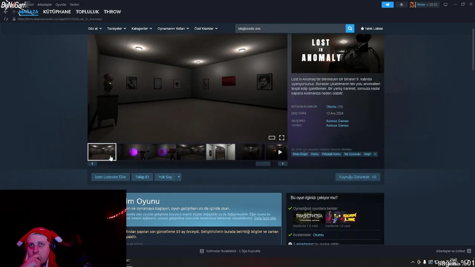Expand the Göz at dropdown
This screenshot has height=267, width=475.
click(x=94, y=29)
